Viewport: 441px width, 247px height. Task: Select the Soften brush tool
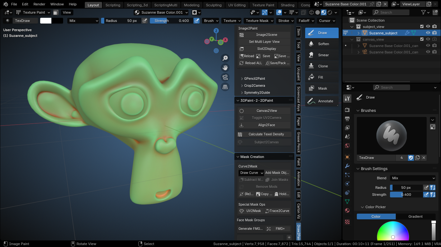coord(321,44)
